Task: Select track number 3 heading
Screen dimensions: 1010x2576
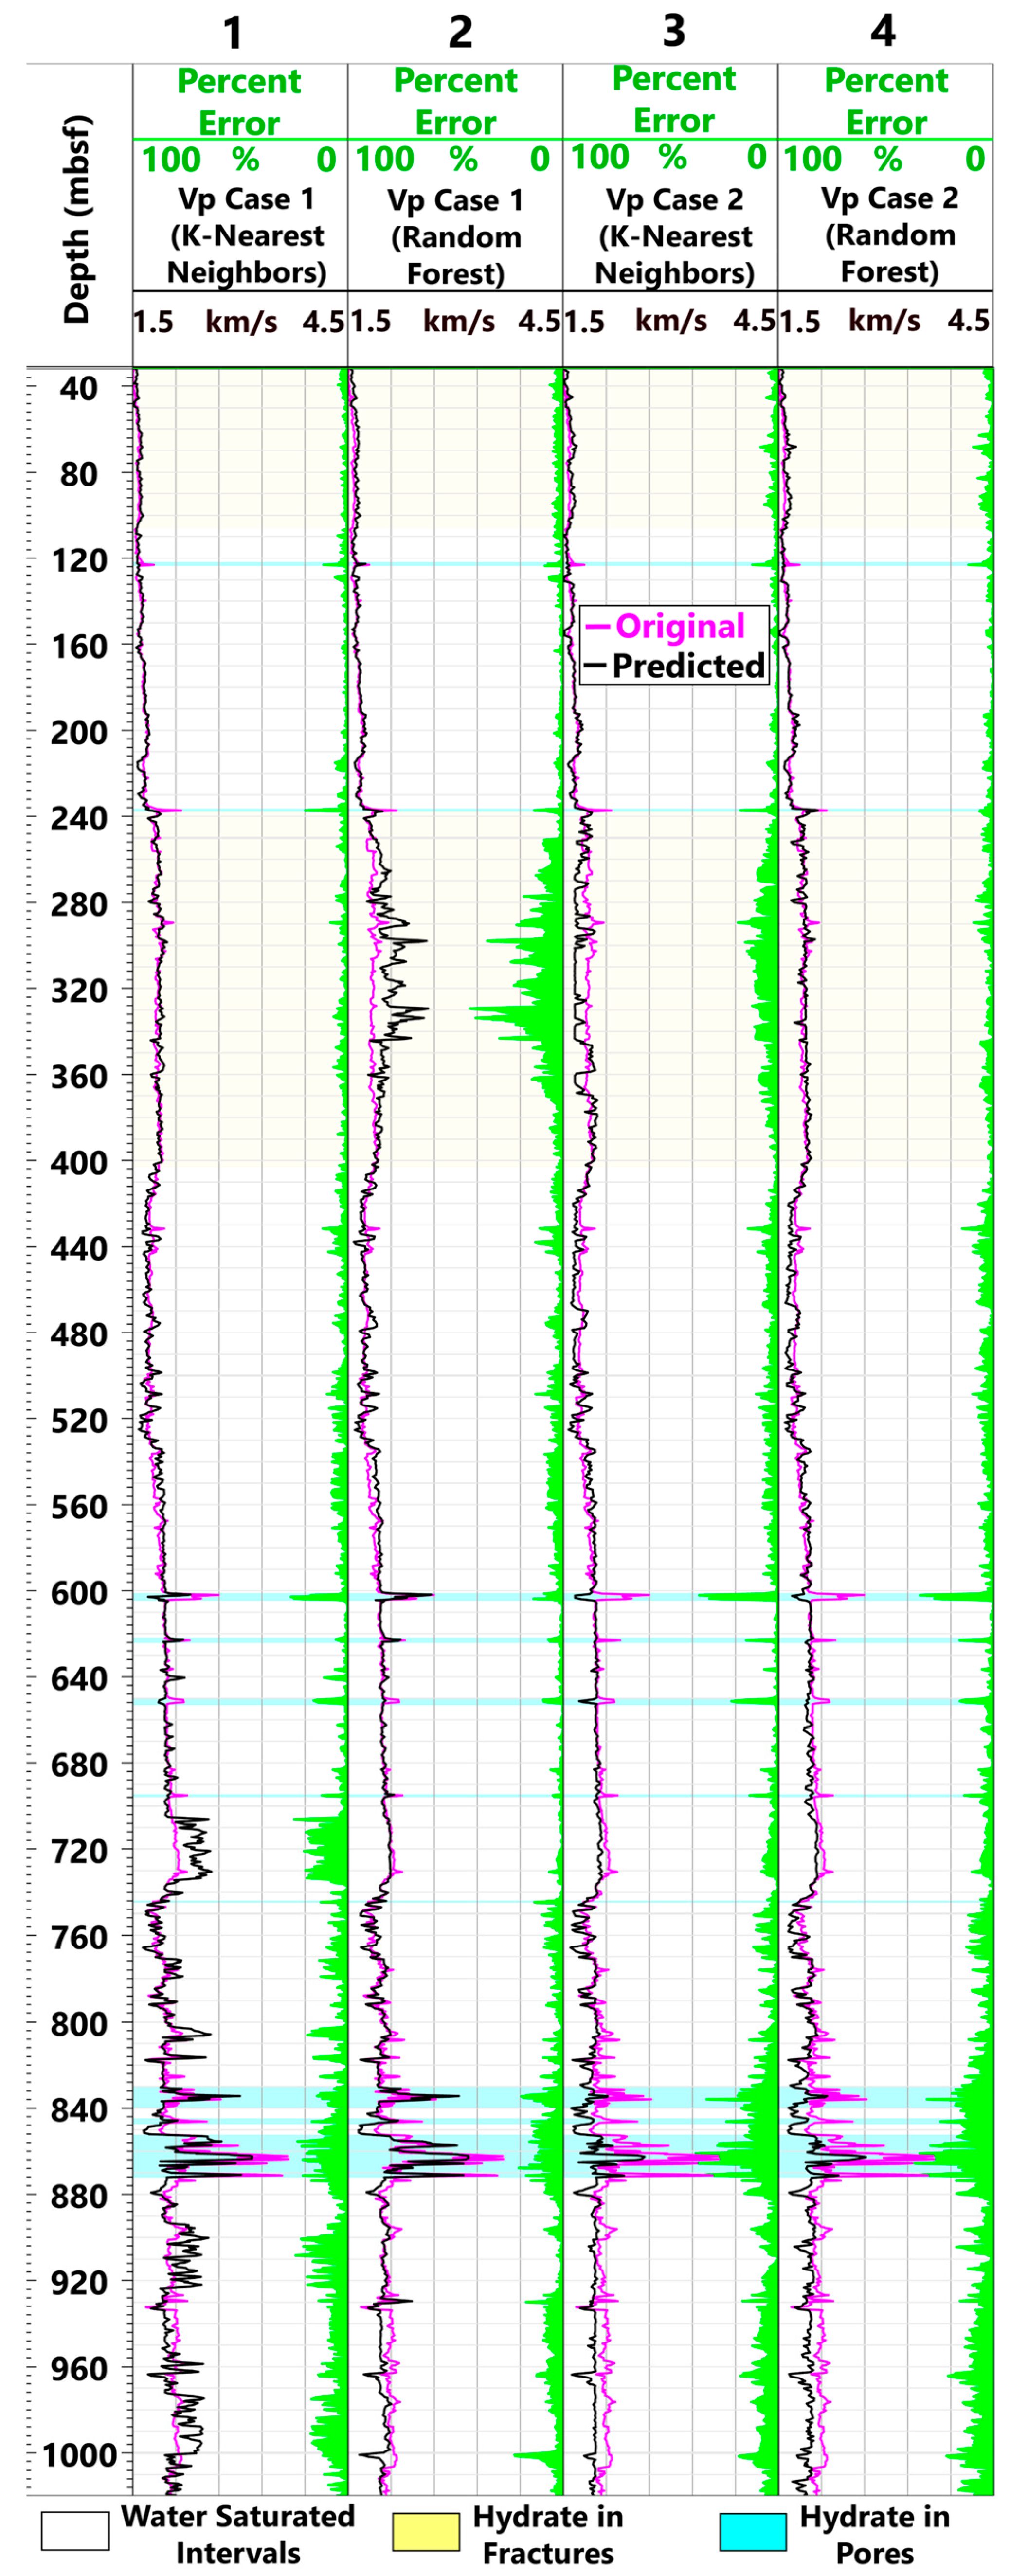Action: [674, 31]
